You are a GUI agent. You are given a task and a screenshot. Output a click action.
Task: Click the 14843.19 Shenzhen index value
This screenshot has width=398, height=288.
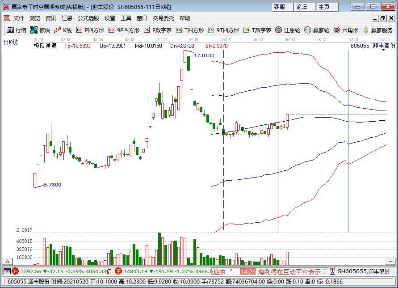[x=135, y=271]
